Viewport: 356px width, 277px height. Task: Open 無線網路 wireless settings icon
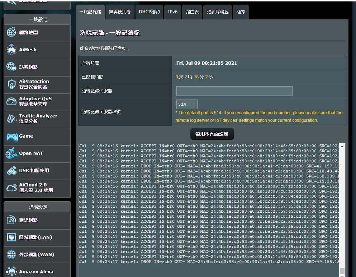11,220
